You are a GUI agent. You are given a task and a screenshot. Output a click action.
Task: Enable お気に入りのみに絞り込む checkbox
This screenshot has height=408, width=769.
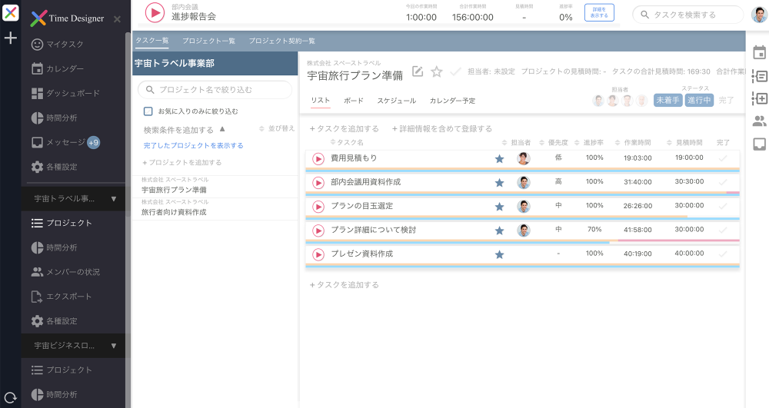point(148,111)
